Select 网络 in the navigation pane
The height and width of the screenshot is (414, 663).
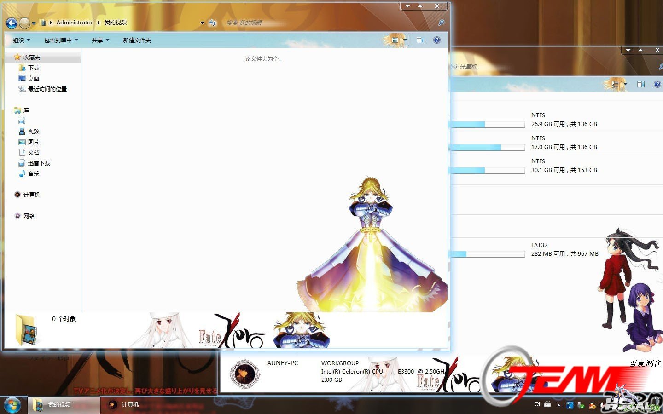[x=29, y=216]
